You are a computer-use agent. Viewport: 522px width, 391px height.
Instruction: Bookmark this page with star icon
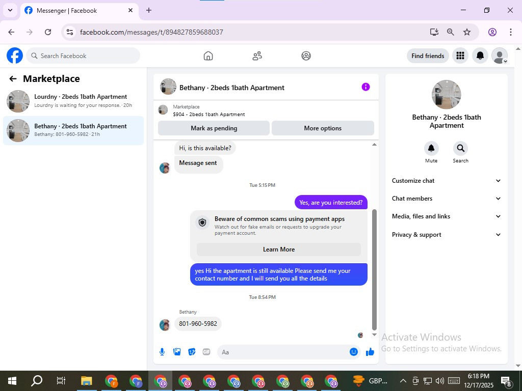[467, 32]
